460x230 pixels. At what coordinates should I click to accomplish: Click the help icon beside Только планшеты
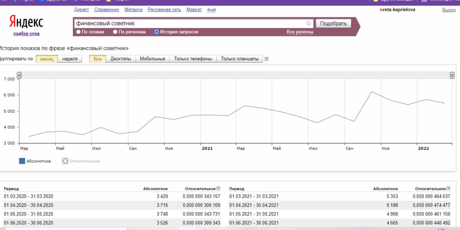(x=266, y=59)
